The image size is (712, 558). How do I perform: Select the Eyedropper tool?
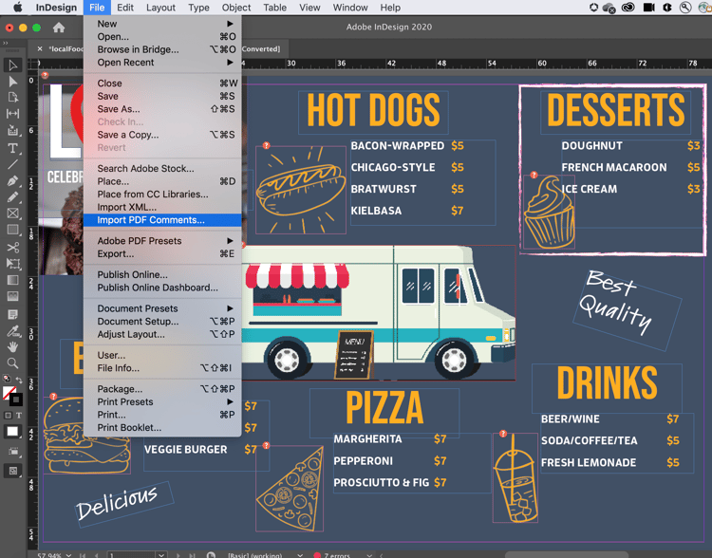12,330
